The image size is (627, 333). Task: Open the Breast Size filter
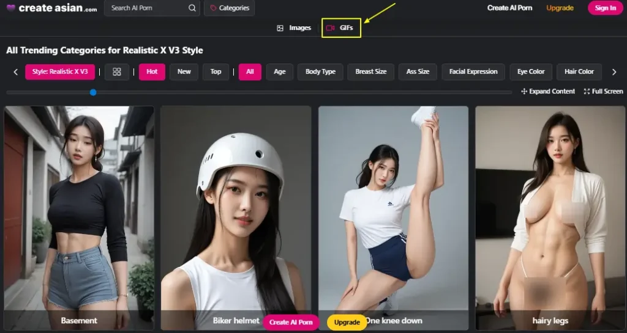point(370,71)
